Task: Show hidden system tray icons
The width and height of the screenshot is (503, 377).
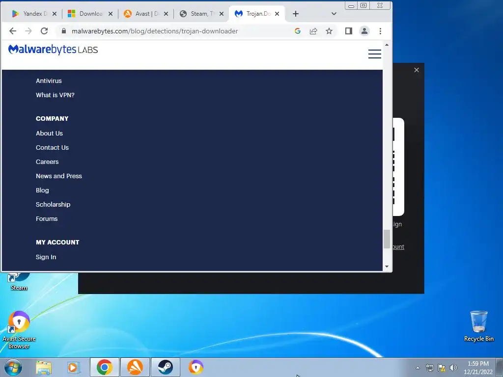Action: coord(418,368)
